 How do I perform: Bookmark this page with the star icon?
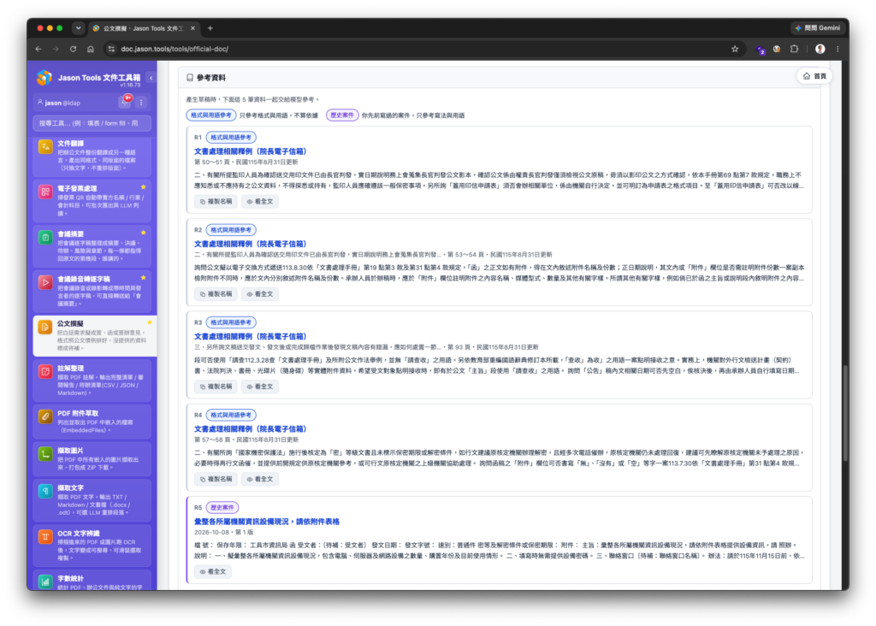pos(735,49)
